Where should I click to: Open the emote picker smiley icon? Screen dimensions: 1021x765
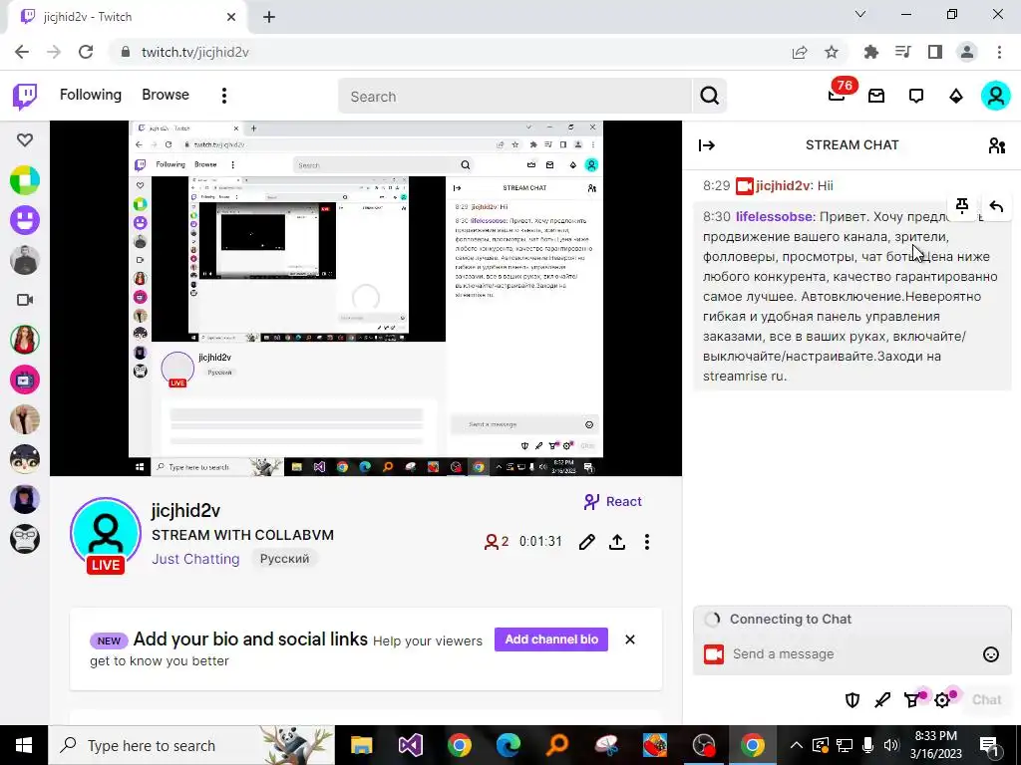tap(990, 654)
